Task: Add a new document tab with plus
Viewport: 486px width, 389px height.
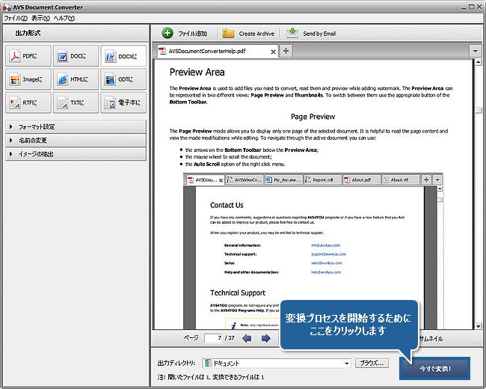Action: click(x=286, y=51)
